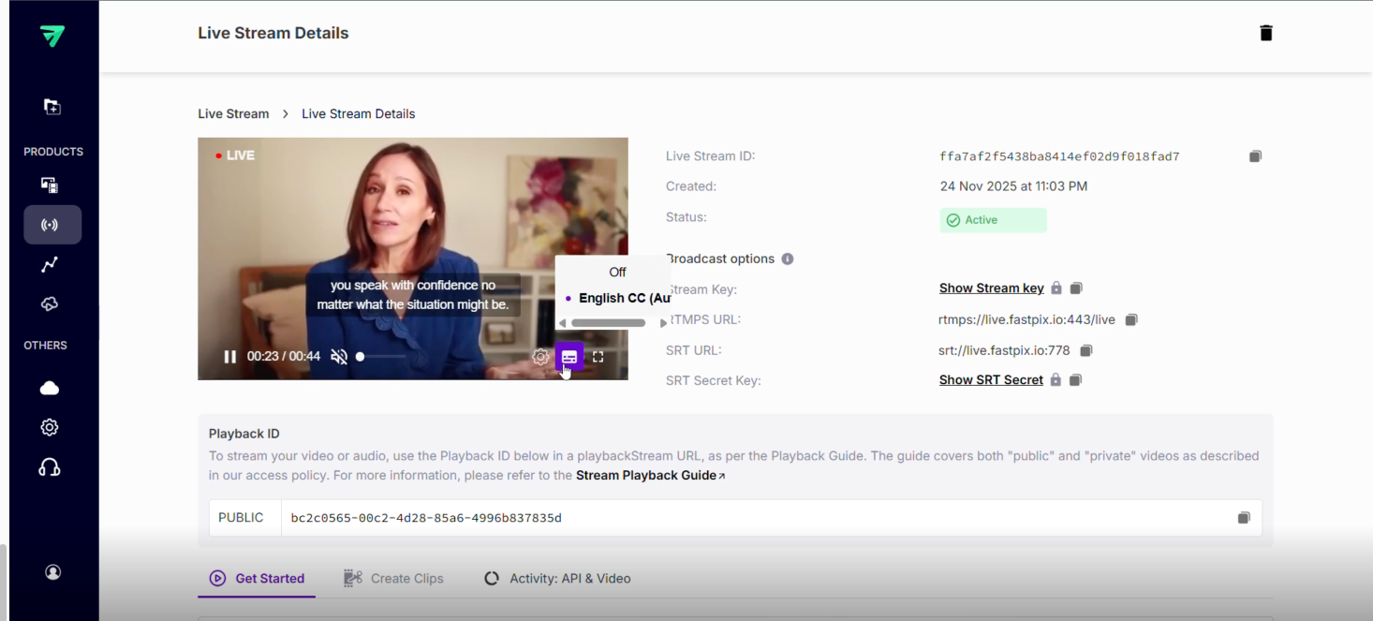Image resolution: width=1373 pixels, height=621 pixels.
Task: Turn captions Off in the caption menu
Action: [616, 272]
